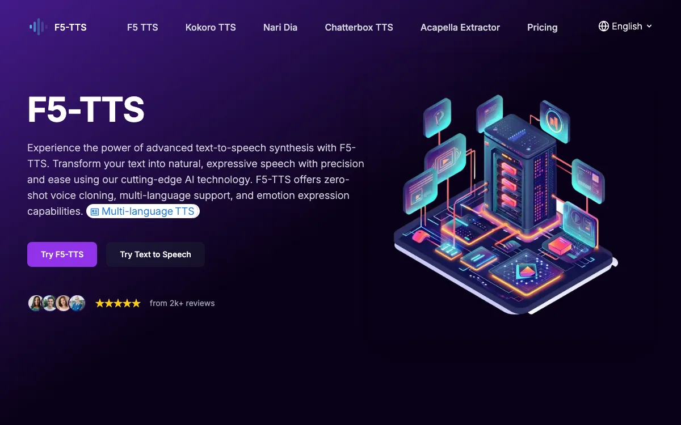The image size is (681, 425).
Task: Click the large F5-TTS heading
Action: pos(86,109)
